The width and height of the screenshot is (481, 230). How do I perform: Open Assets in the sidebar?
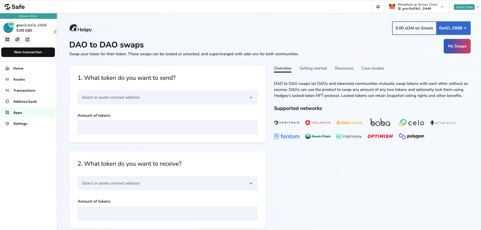click(x=28, y=79)
